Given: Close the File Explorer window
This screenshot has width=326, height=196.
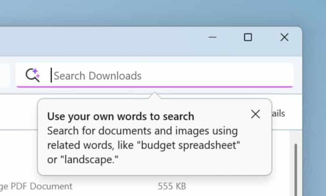Looking at the screenshot, I should (x=284, y=38).
